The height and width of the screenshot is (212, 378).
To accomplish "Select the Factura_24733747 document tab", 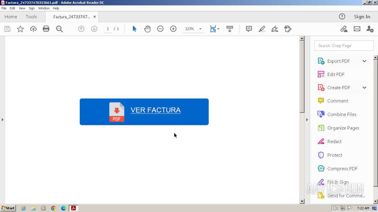I will pyautogui.click(x=71, y=17).
